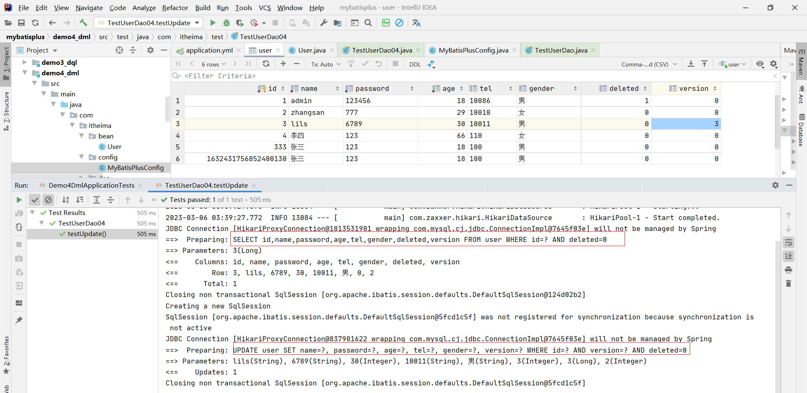Click the Search Everywhere magnifier icon
Image resolution: width=807 pixels, height=393 pixels.
(368, 23)
